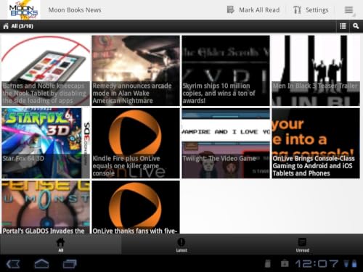Viewport: 363px width, 272px height.
Task: Tap the 12:07 system clock
Action: pyautogui.click(x=317, y=263)
